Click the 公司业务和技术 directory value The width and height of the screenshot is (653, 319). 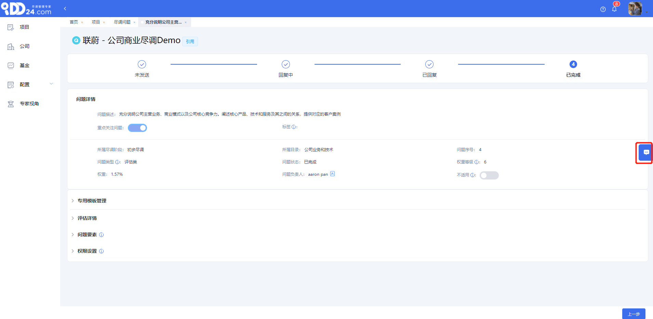(x=319, y=150)
